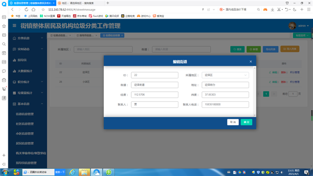Bookmark page with address bar star
The image size is (313, 176).
(x=43, y=10)
